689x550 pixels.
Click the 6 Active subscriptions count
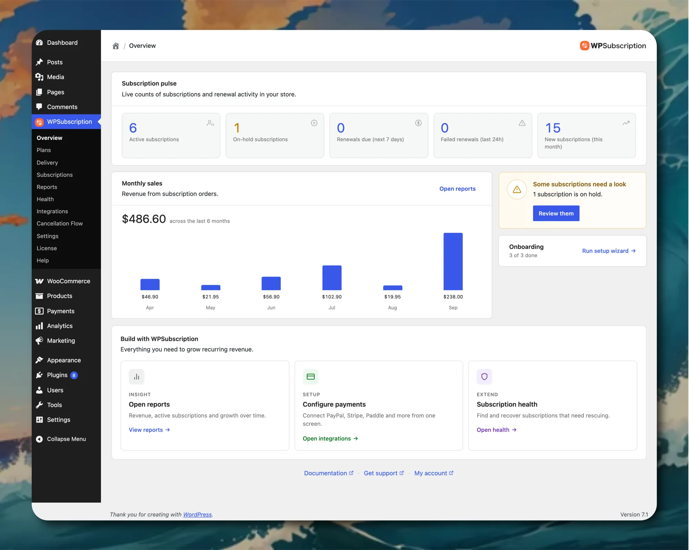[x=133, y=128]
